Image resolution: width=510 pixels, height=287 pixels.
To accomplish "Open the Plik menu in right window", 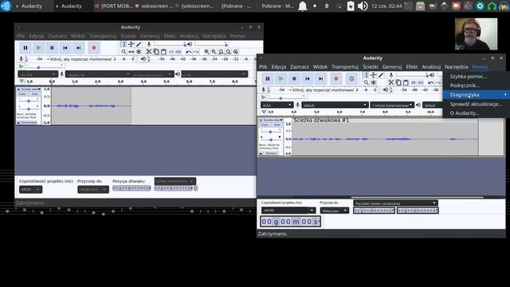I will pos(263,67).
